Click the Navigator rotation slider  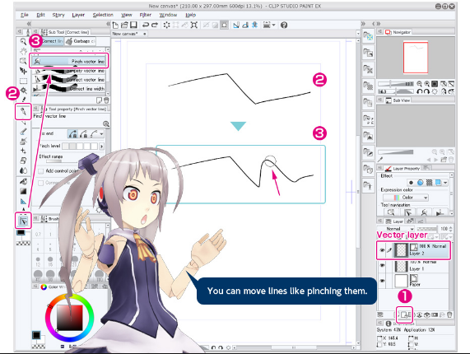click(395, 91)
